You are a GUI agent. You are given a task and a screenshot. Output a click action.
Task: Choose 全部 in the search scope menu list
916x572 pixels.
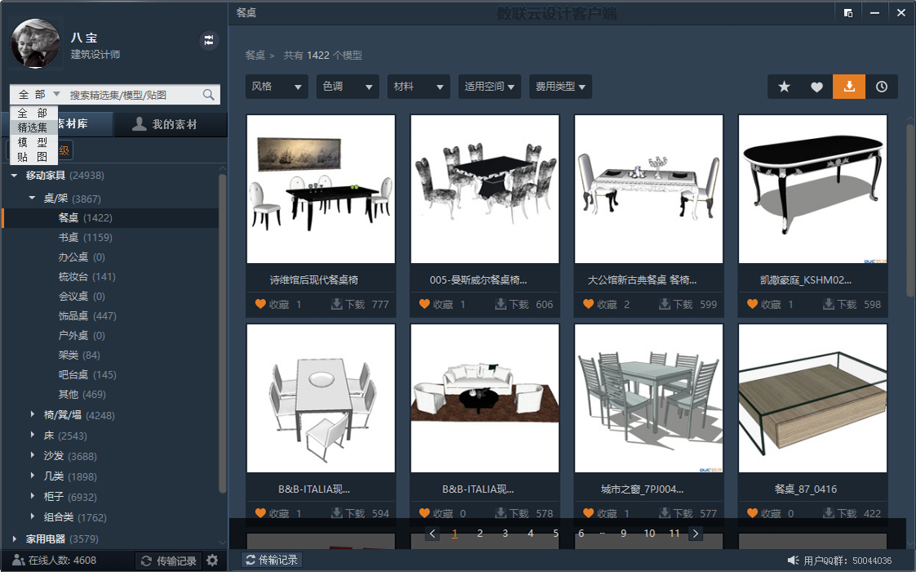33,113
